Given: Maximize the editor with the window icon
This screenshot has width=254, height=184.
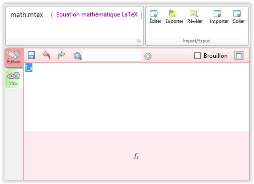Looking at the screenshot, I should 239,55.
